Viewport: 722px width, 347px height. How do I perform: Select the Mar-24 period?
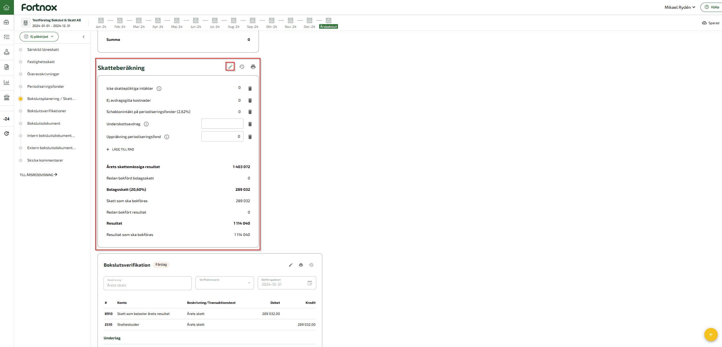(139, 23)
